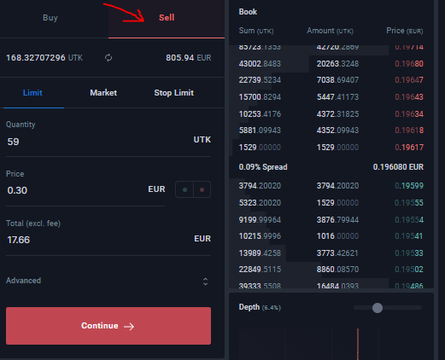The width and height of the screenshot is (445, 360).
Task: Expand the Advanced section chevron
Action: pos(205,282)
